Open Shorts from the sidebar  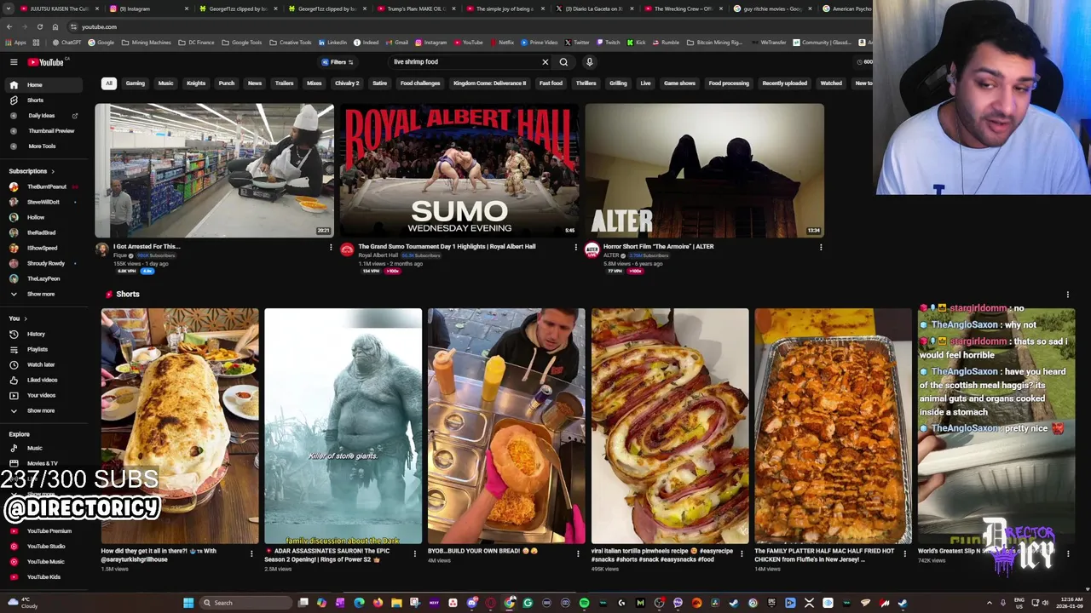[x=35, y=100]
